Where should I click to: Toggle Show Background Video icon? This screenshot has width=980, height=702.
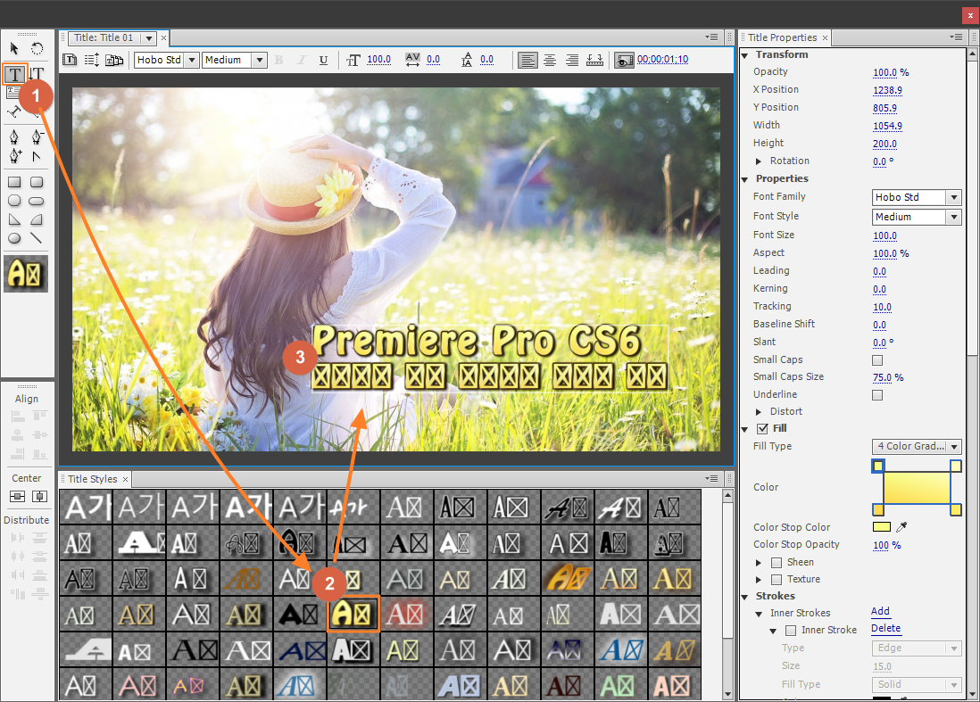[x=624, y=61]
